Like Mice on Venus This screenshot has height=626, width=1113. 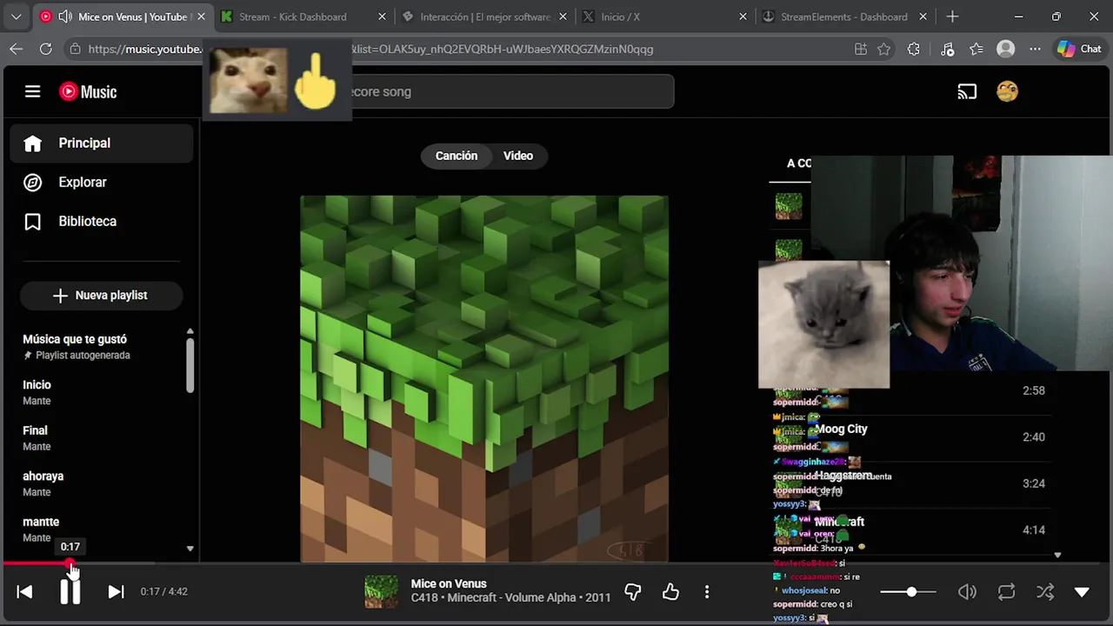point(670,592)
